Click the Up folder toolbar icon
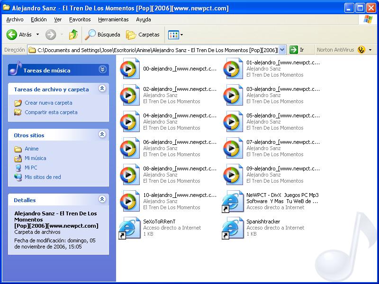The width and height of the screenshot is (379, 284). (x=73, y=35)
